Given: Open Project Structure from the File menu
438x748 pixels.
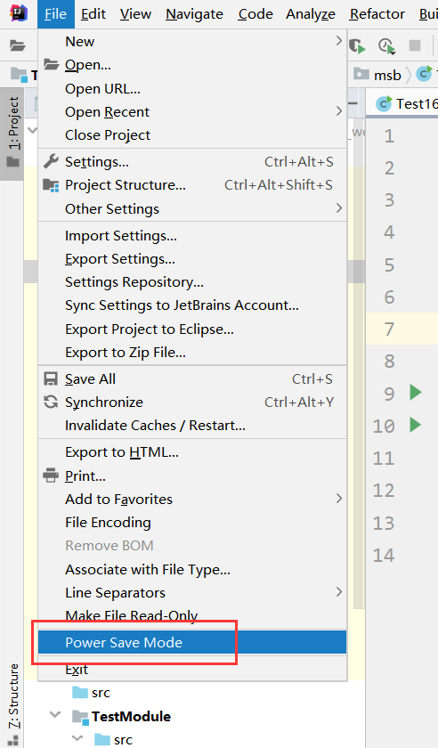Looking at the screenshot, I should coord(192,185).
